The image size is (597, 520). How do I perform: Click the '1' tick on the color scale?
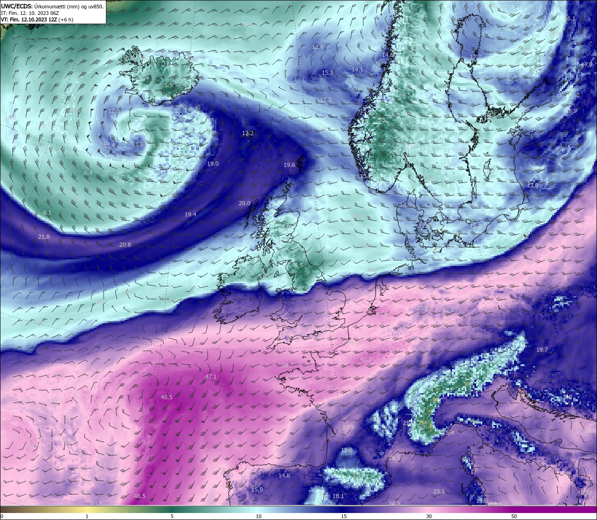(87, 516)
